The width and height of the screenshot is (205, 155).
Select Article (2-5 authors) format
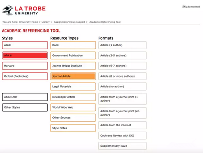click(122, 56)
